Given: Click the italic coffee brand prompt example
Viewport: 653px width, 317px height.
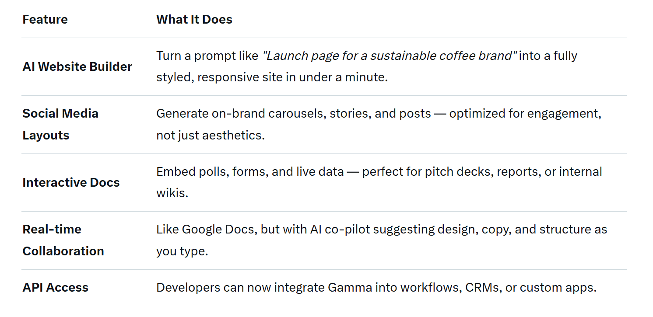Looking at the screenshot, I should coord(389,56).
